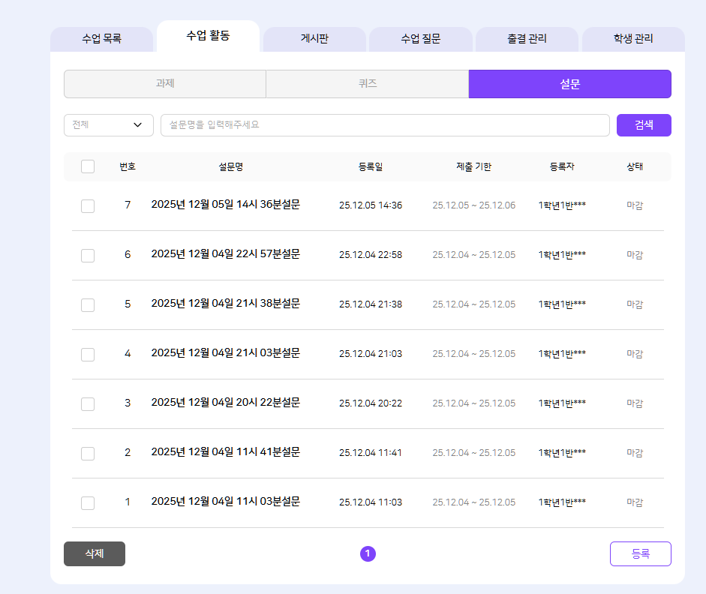Go to the 출결 관리 tab

coord(527,39)
